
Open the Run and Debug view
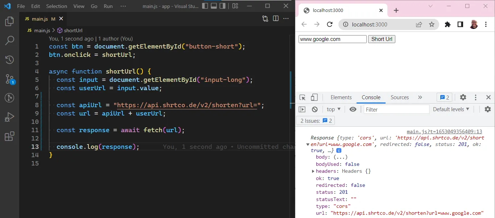point(9,117)
